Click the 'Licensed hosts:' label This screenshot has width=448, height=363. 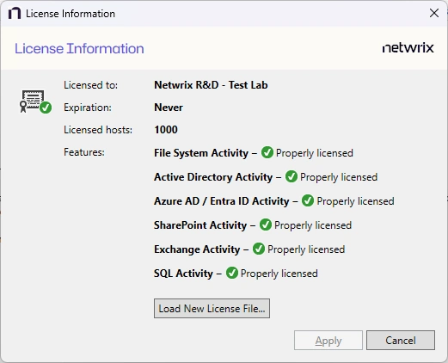coord(98,130)
